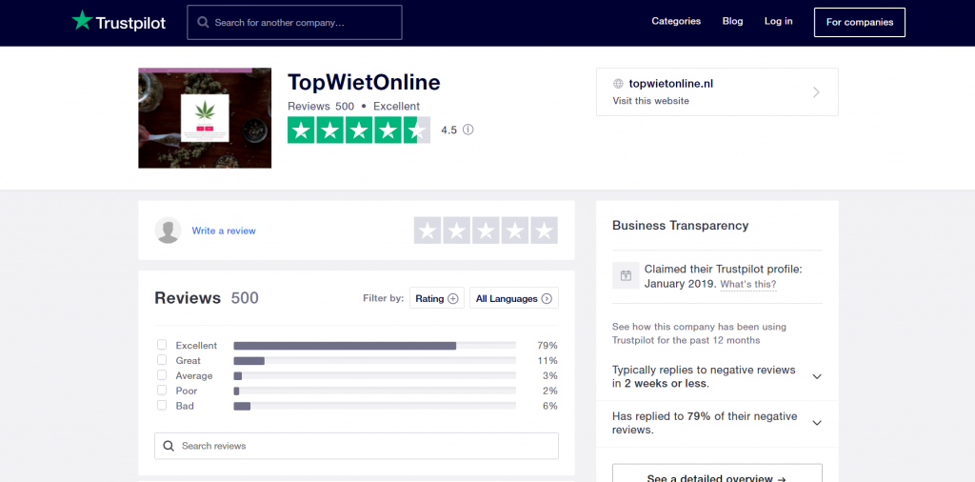Click the For companies button
The height and width of the screenshot is (482, 975).
(x=859, y=22)
